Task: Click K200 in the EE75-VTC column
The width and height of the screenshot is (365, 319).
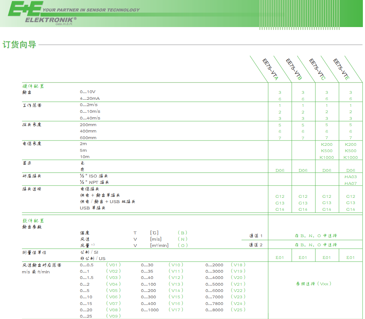Action: (327, 144)
